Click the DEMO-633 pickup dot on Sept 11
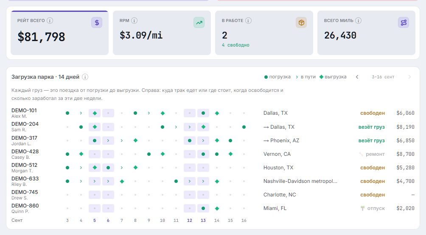 click(x=176, y=181)
